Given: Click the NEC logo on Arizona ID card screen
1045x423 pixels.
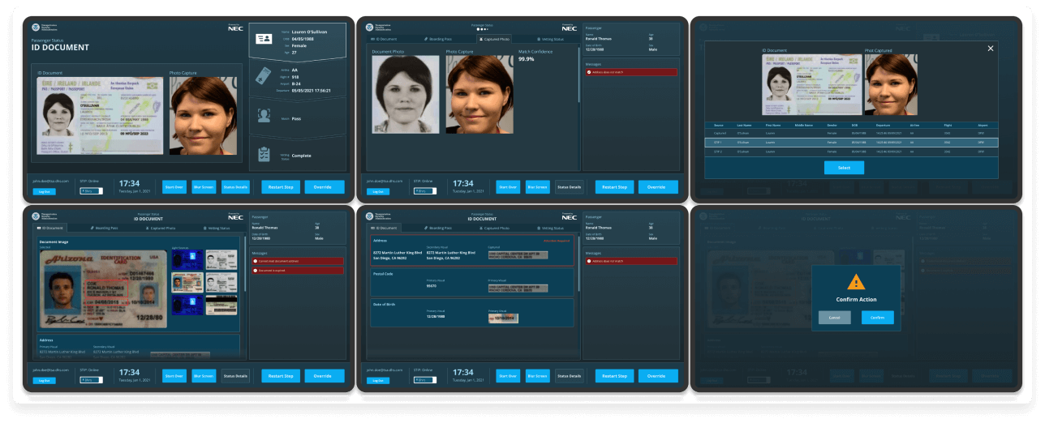Looking at the screenshot, I should coord(235,217).
